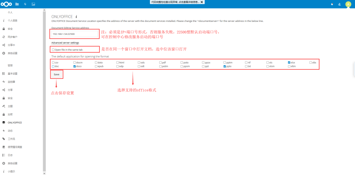
Task: Check the odp format checkbox
Action: click(118, 67)
